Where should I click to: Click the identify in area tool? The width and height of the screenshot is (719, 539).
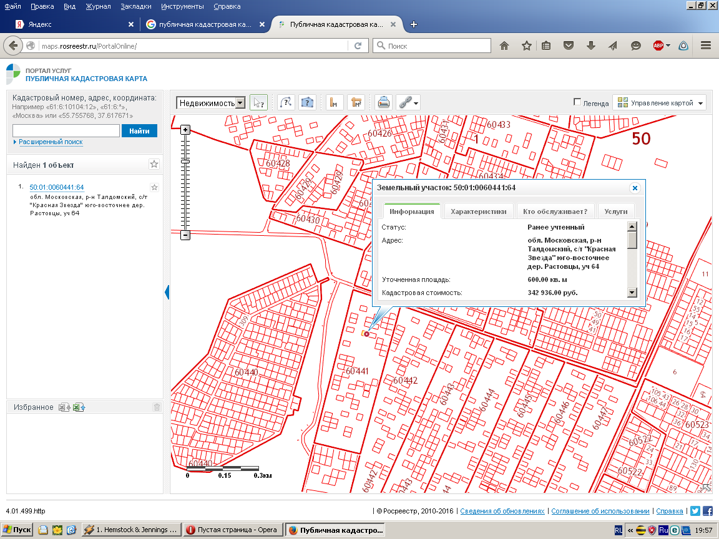click(307, 103)
